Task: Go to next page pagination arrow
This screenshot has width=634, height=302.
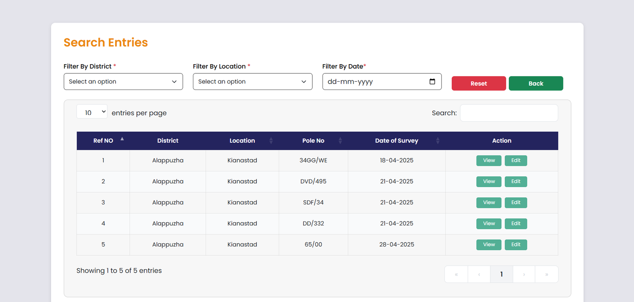Action: [x=524, y=274]
